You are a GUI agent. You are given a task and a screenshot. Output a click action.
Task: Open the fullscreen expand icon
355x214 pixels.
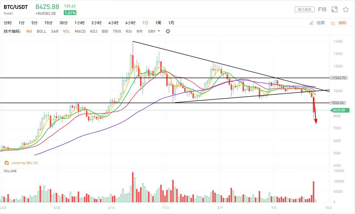[335, 9]
